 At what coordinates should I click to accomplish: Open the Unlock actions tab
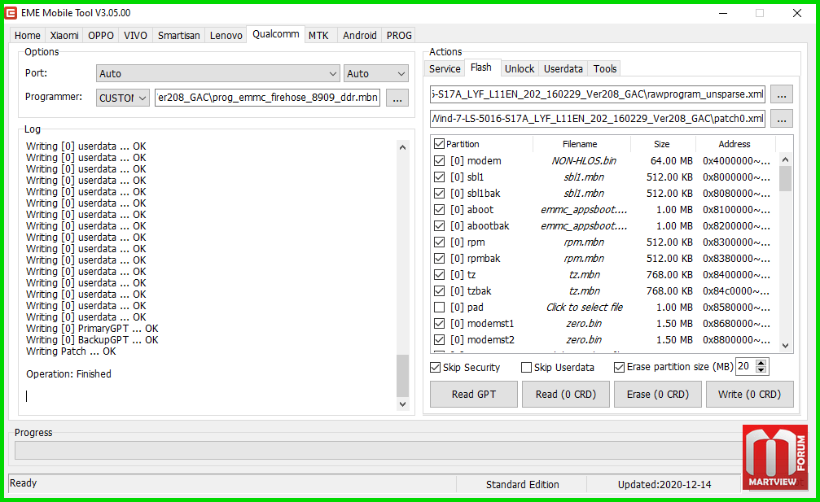coord(520,69)
